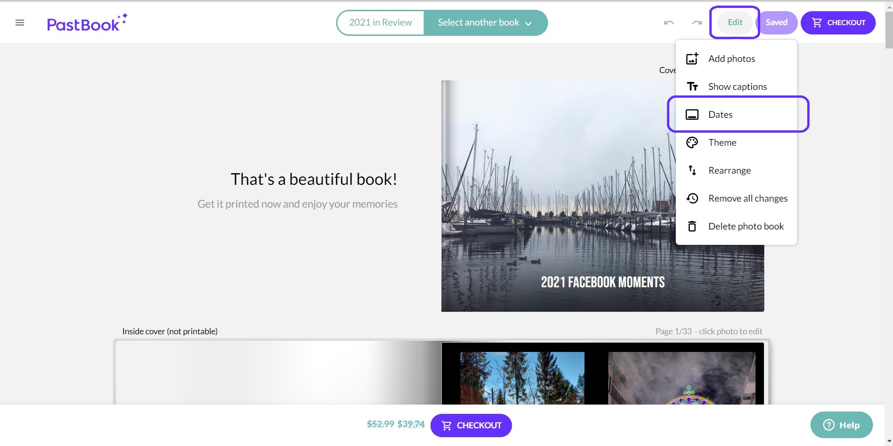Open the carnival lights photo on page 1
Viewport: 893px width, 446px height.
pos(681,378)
